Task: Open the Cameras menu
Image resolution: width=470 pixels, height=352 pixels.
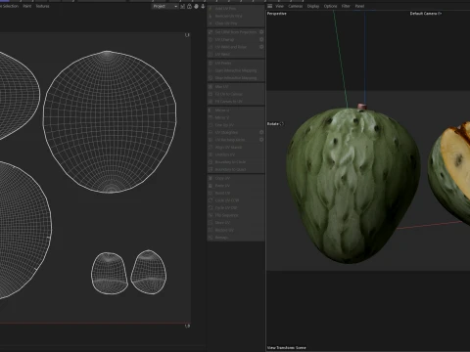Action: [296, 6]
